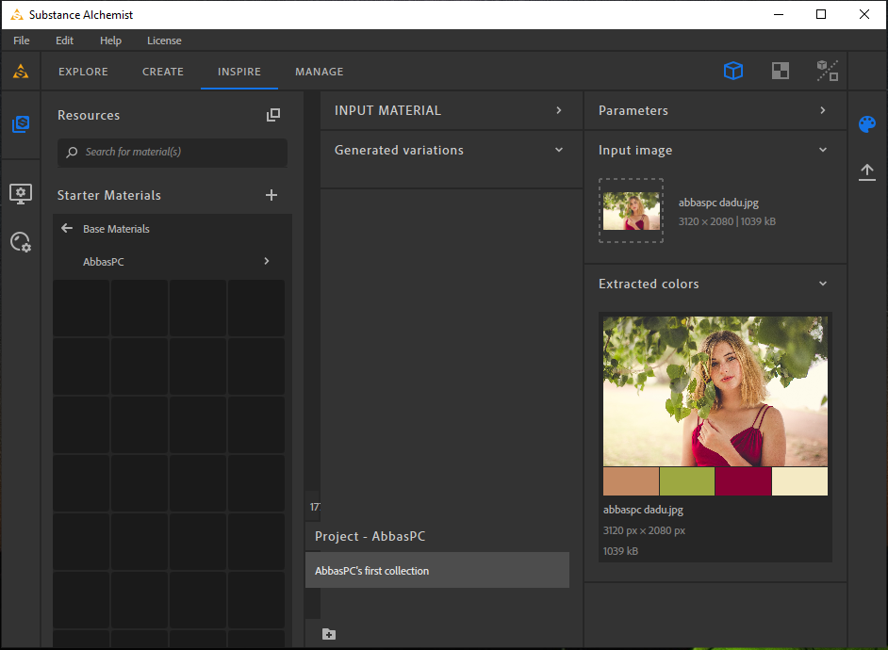Viewport: 888px width, 650px height.
Task: Add a new collection folder icon
Action: click(329, 634)
